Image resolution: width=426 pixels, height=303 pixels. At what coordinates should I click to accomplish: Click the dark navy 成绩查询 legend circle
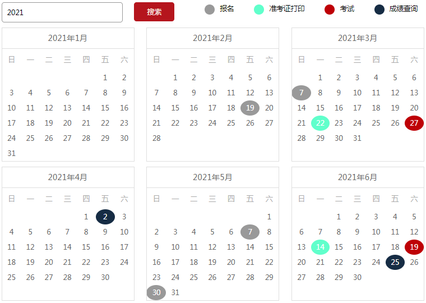[379, 10]
